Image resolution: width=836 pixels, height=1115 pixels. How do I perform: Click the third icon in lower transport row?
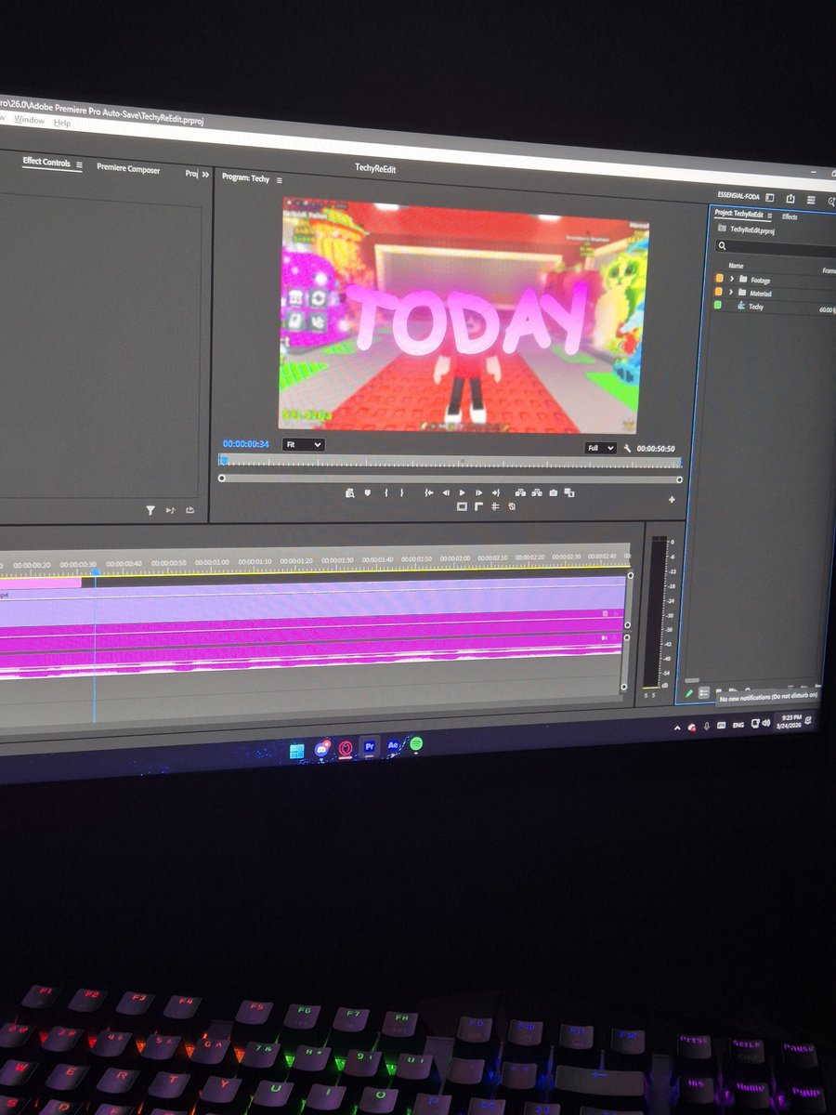coord(495,506)
